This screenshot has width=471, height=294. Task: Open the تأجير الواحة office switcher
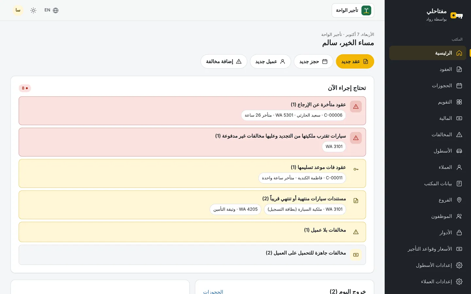(353, 10)
